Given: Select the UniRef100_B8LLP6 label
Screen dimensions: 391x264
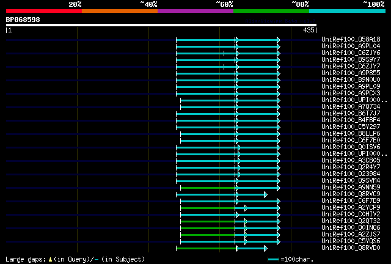Looking at the screenshot, I should click(351, 134).
